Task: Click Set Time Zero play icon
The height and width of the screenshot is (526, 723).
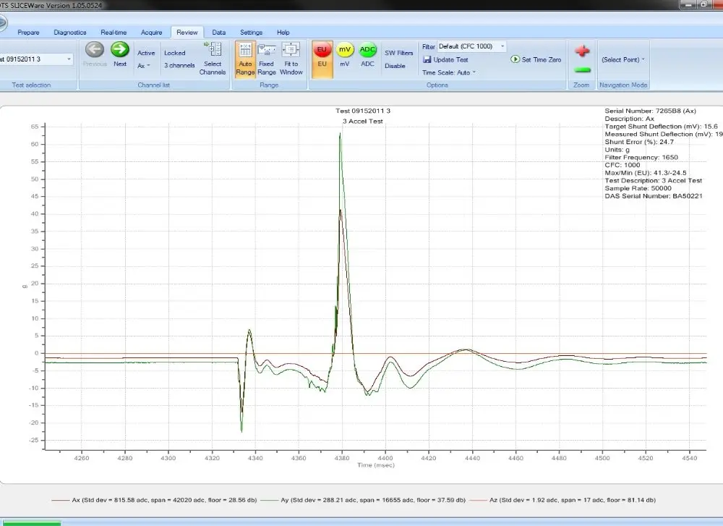Action: click(515, 59)
